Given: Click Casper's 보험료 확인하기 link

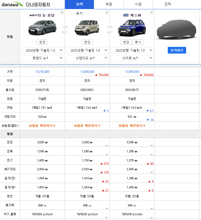Looking at the screenshot, I should (x=132, y=126).
